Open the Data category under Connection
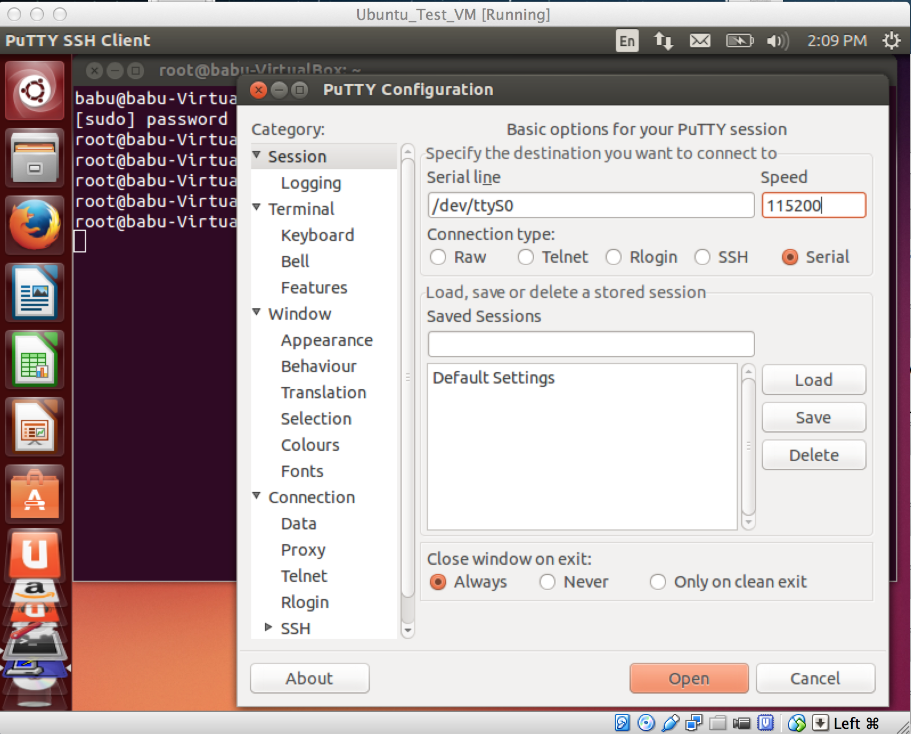Screen dimensions: 911x734 pos(299,524)
